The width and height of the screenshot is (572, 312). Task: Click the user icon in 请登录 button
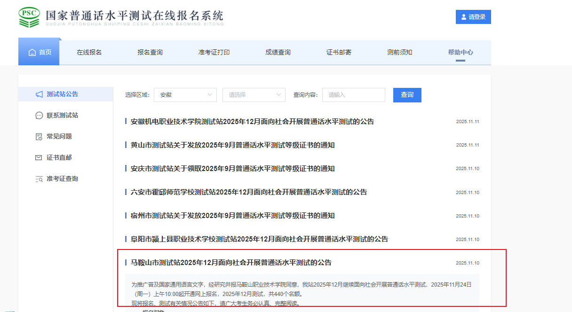464,17
